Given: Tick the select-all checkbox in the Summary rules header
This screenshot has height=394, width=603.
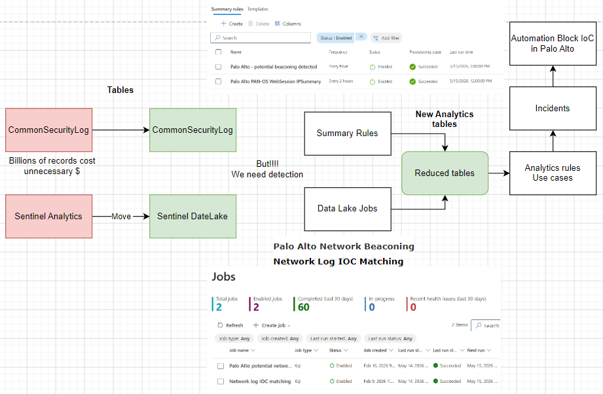Looking at the screenshot, I should click(x=219, y=52).
